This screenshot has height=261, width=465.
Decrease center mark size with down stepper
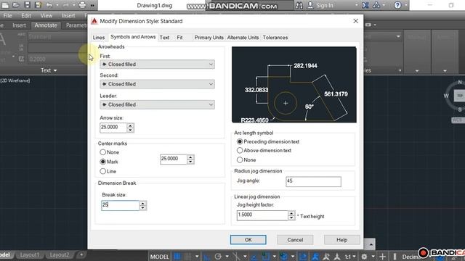point(190,162)
